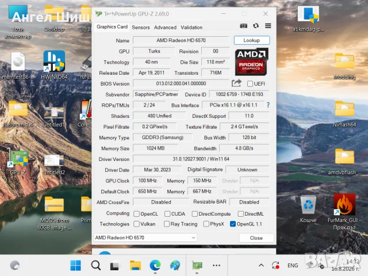Select the Recycle Bin (Кошче) icon
This screenshot has width=368, height=276.
308,209
